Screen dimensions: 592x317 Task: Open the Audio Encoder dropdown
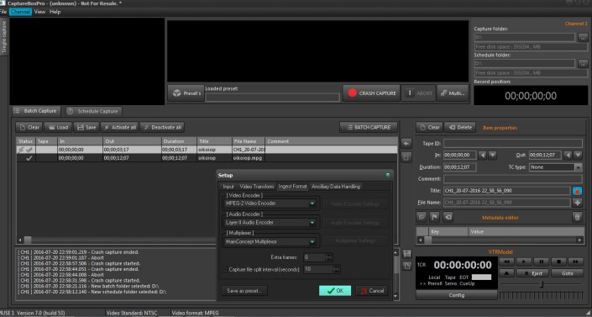coord(312,223)
